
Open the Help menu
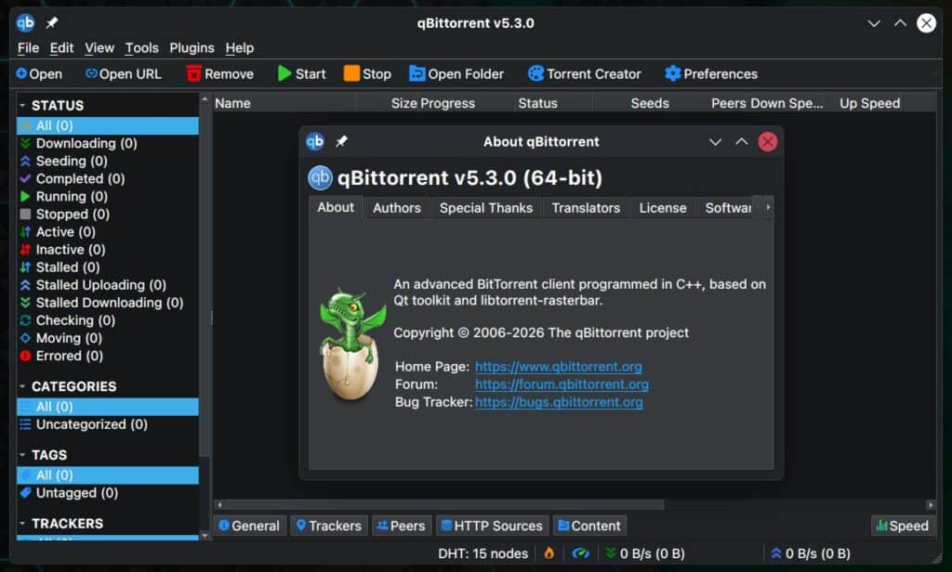239,48
